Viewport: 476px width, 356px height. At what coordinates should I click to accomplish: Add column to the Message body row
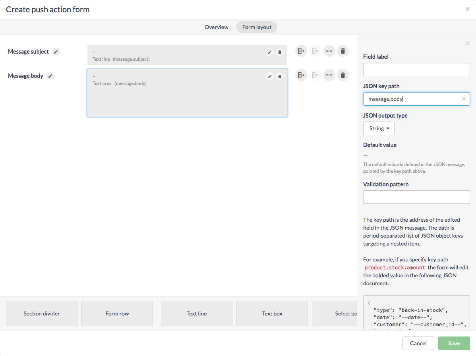click(301, 75)
